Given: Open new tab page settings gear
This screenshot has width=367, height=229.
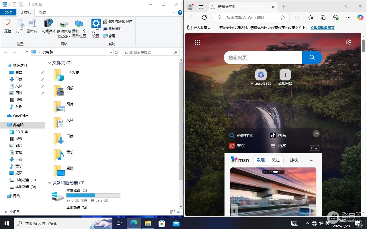Looking at the screenshot, I should pyautogui.click(x=349, y=42).
